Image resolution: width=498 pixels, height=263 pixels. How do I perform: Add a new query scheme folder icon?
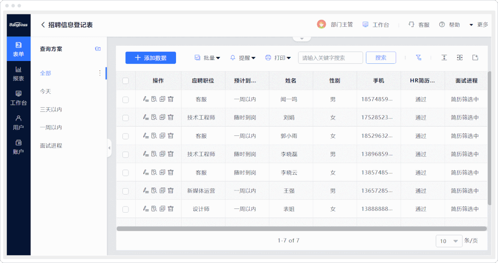coord(98,49)
